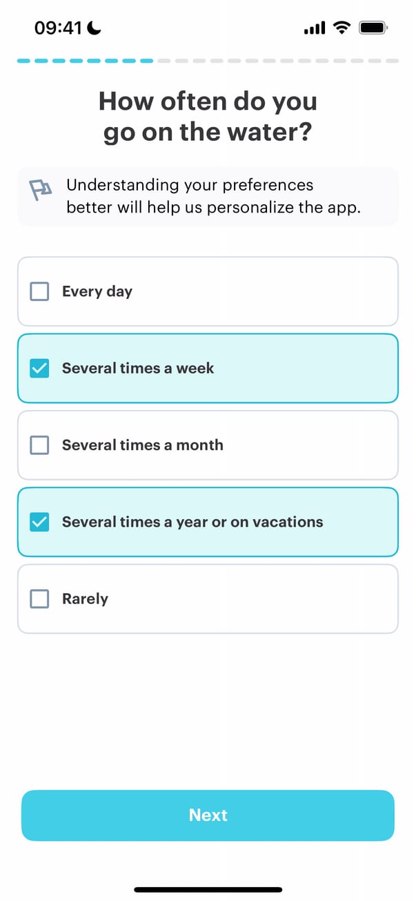The width and height of the screenshot is (416, 901).
Task: Uncheck the Several times a week checkbox
Action: click(40, 369)
